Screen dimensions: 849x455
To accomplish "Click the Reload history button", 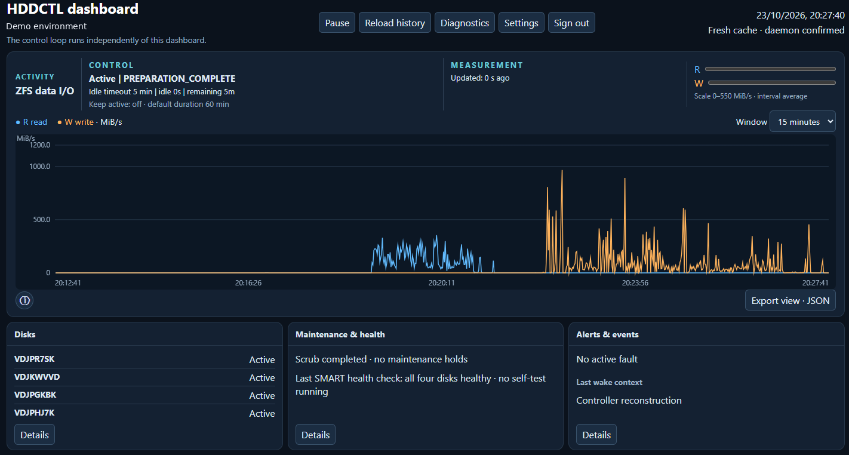I will point(395,23).
